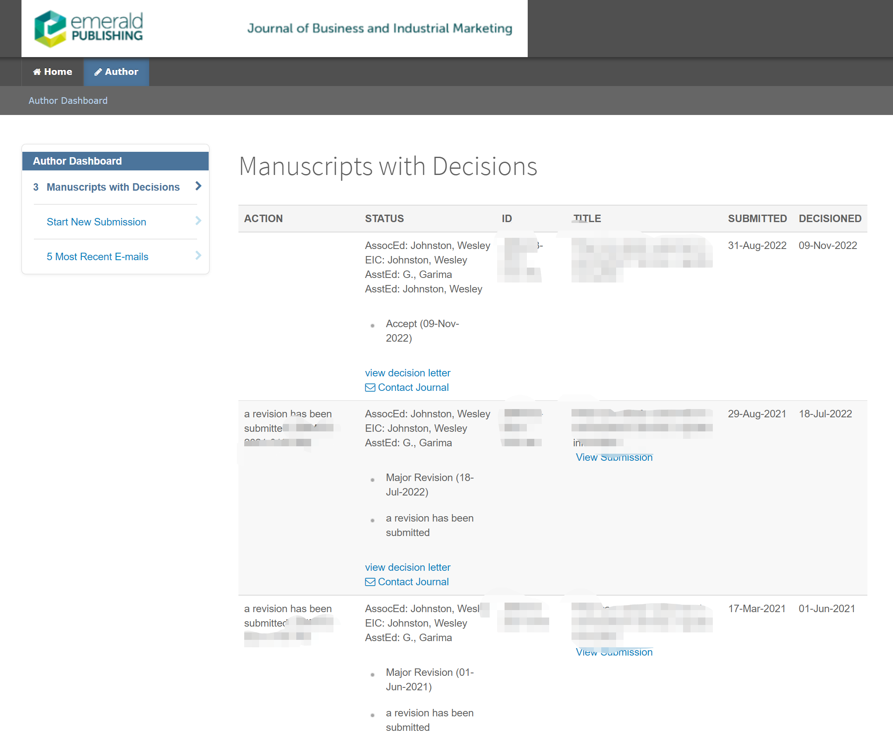Open Manuscripts with Decisions sidebar item
This screenshot has height=754, width=893.
coord(113,187)
